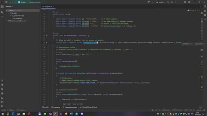
Task: Expand Scratches and Consoles node
Action: (x=6, y=21)
